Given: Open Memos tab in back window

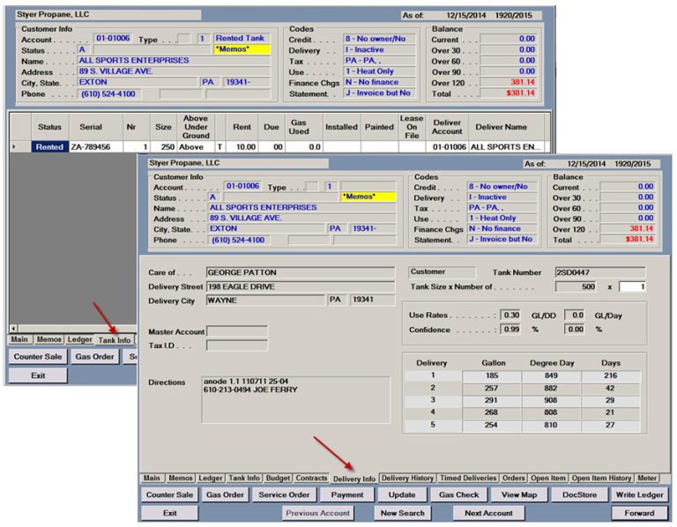Looking at the screenshot, I should (48, 339).
